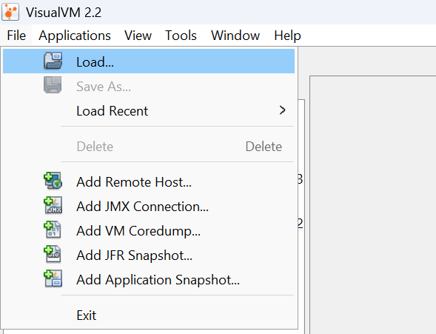Open the Window menu
Image resolution: width=436 pixels, height=334 pixels.
pos(235,36)
